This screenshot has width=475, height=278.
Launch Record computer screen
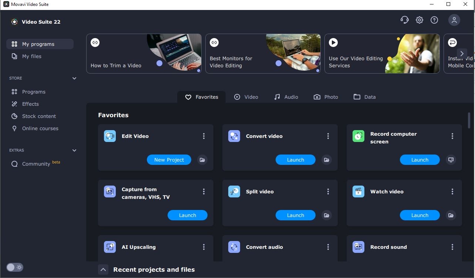coord(420,160)
